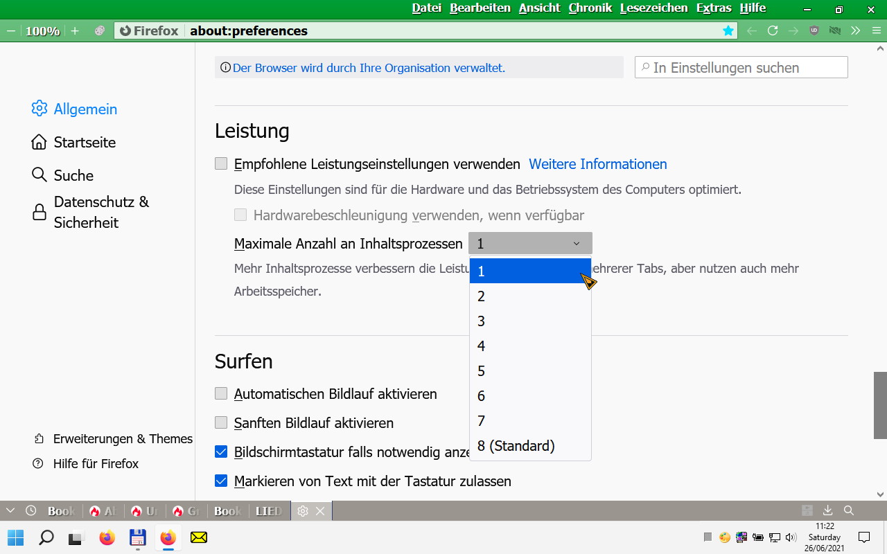Switch to the LIED tab

coord(269,511)
